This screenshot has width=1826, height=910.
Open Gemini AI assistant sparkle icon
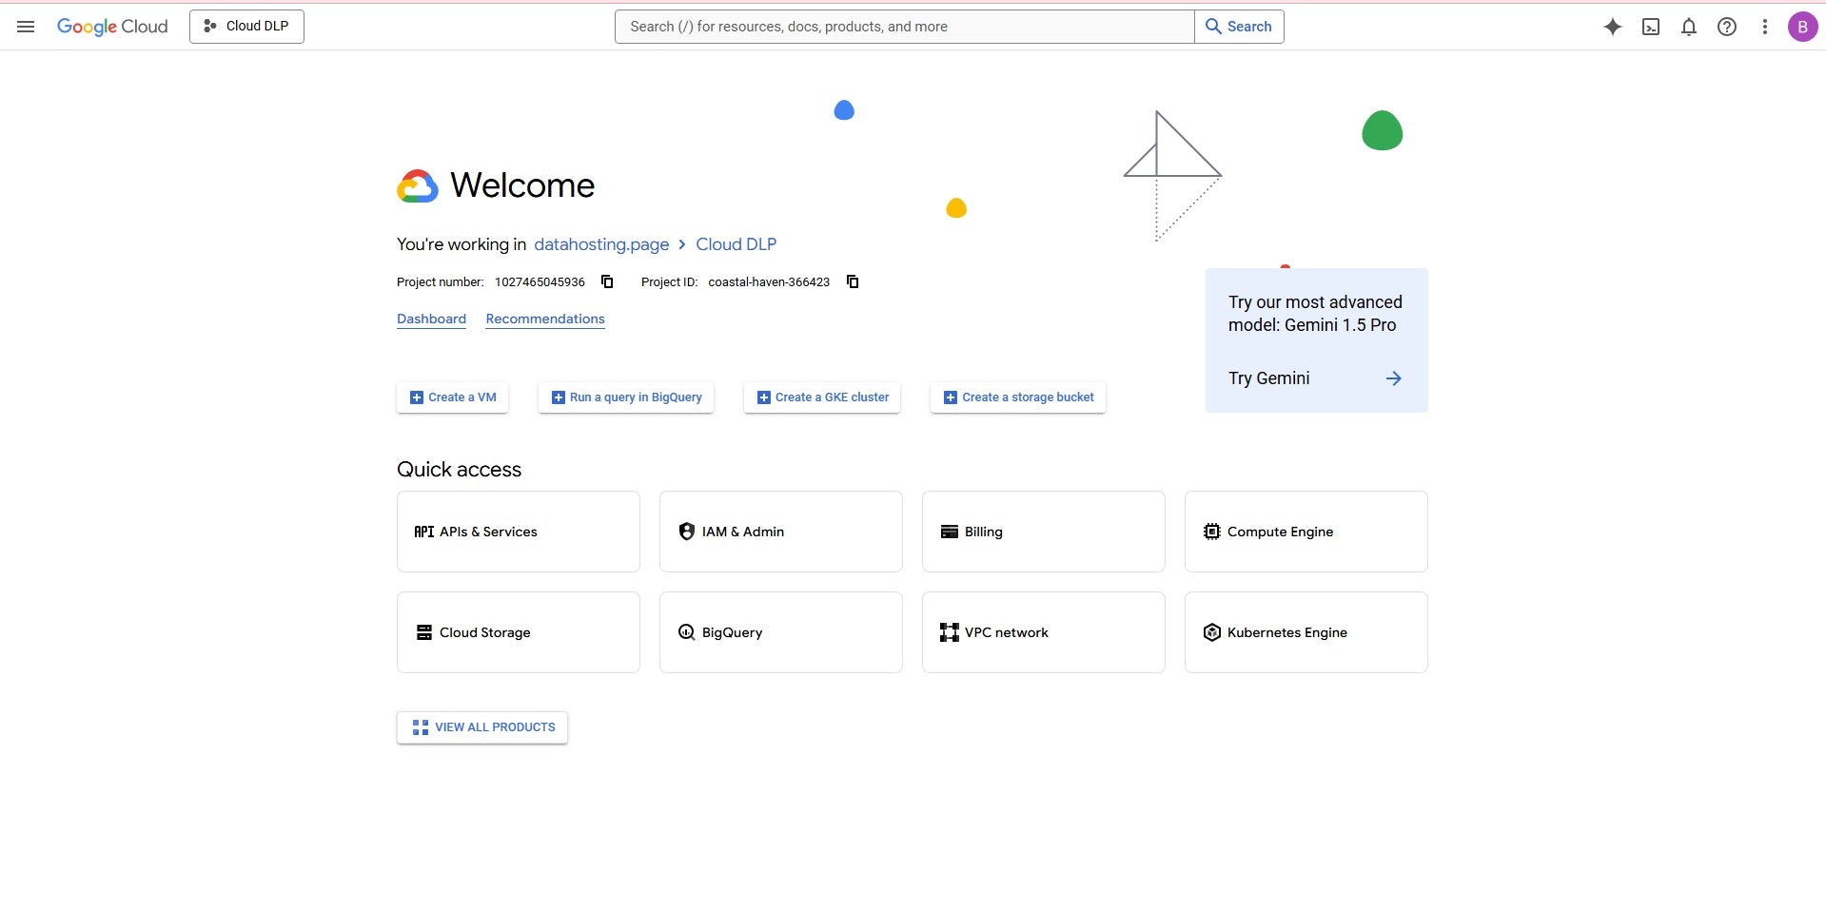point(1612,27)
